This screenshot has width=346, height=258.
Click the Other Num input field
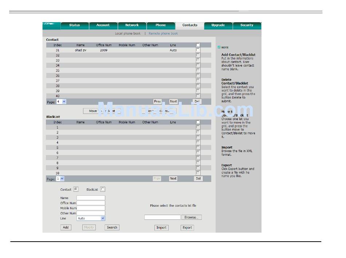(91, 213)
